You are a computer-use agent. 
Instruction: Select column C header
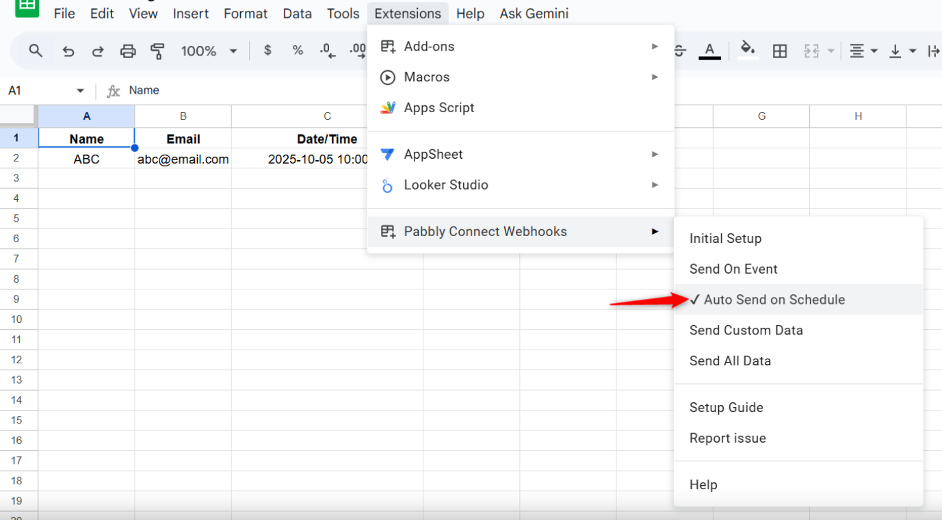pos(327,116)
